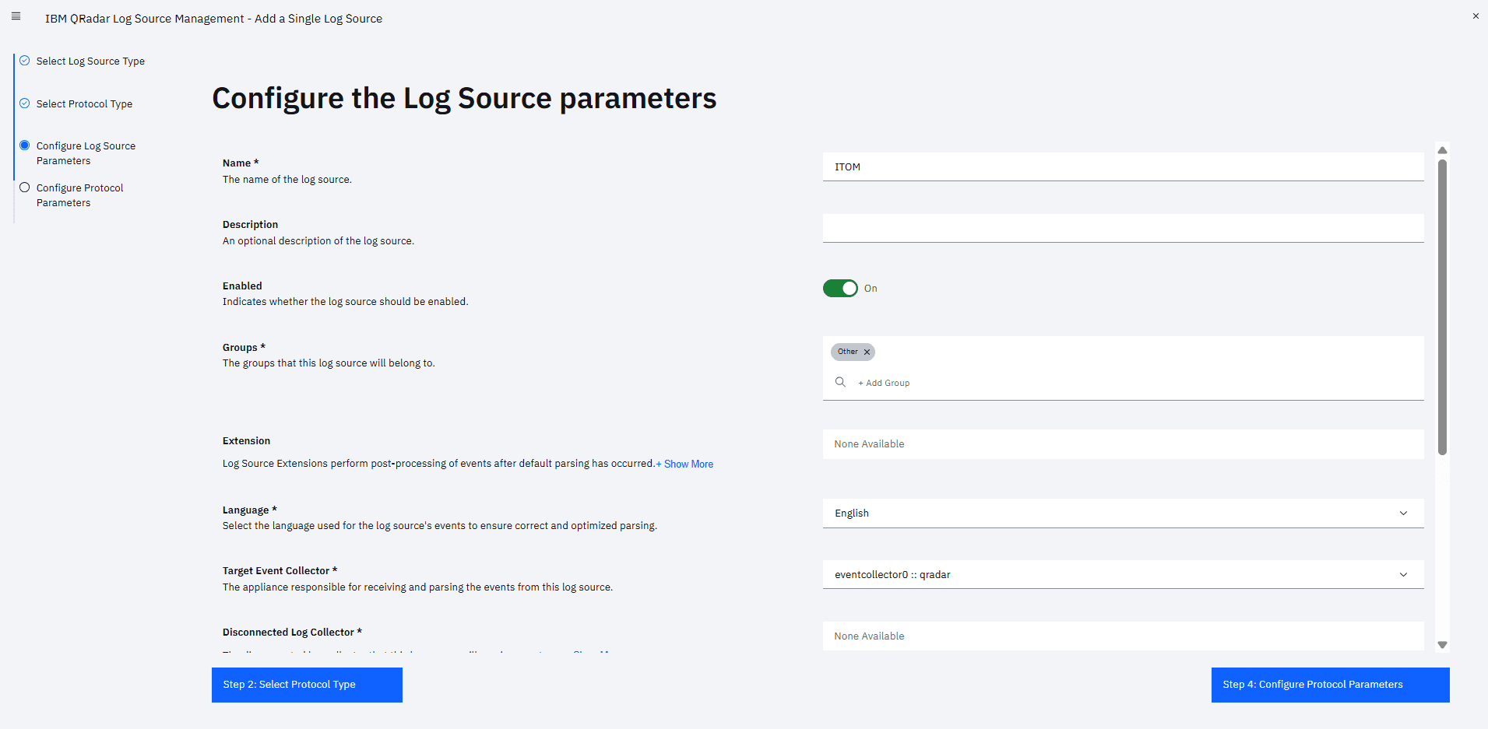Click the search icon in Groups field

click(840, 382)
